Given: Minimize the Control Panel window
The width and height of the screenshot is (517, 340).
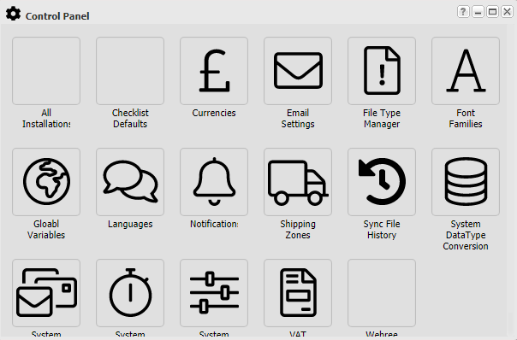Looking at the screenshot, I should (x=478, y=12).
